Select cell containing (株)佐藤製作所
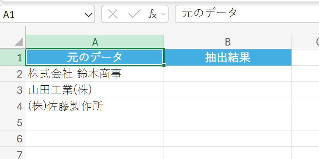This screenshot has width=319, height=159. pos(95,106)
